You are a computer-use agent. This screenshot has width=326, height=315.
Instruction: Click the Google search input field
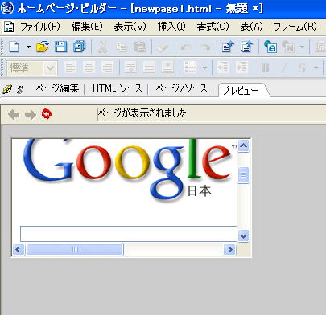click(x=129, y=234)
